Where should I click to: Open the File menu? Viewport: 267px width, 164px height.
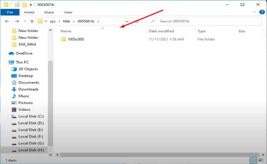(10, 12)
